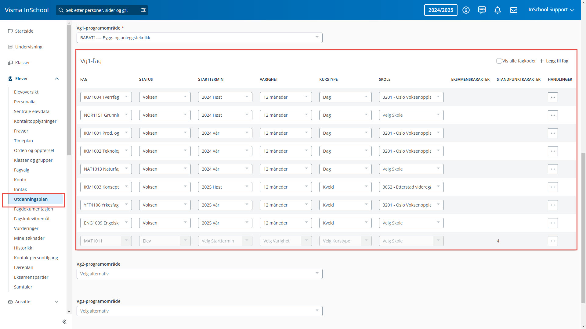Image resolution: width=586 pixels, height=329 pixels.
Task: Open Kurstype dropdown for IKM1003 row
Action: [x=345, y=187]
